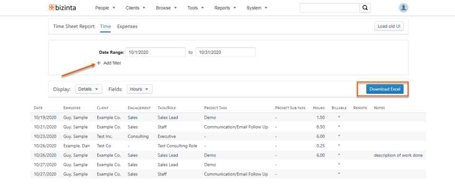Click the search magnifier icon
455x191 pixels.
pos(365,8)
